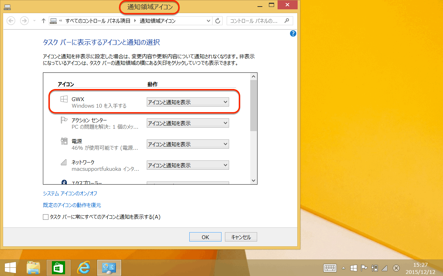
Task: Click the battery power icon in tray
Action: click(374, 268)
